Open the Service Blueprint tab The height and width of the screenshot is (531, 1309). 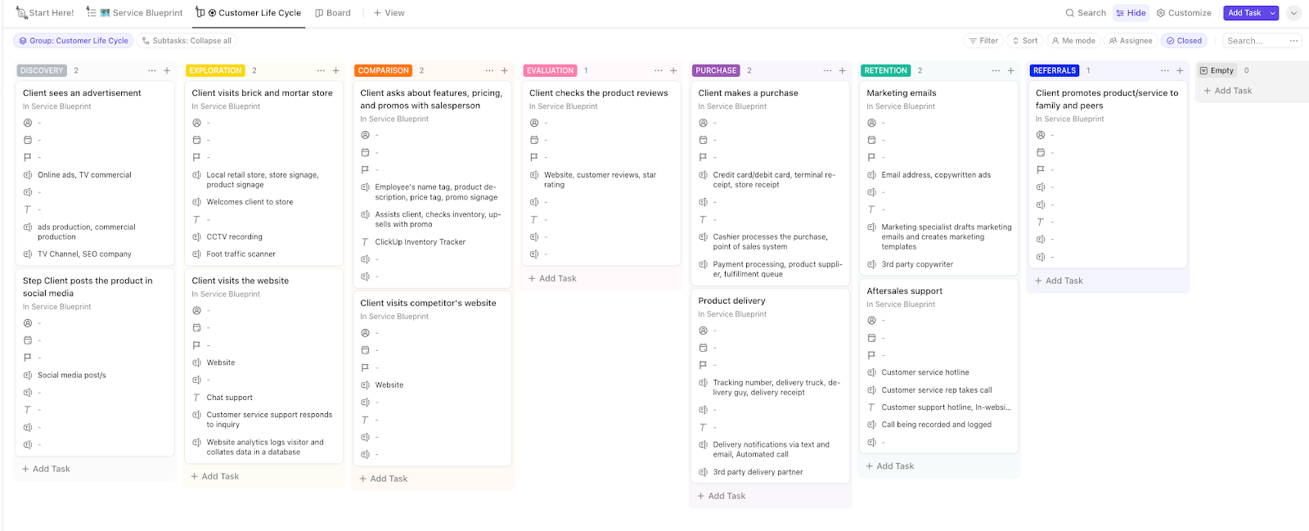[141, 13]
